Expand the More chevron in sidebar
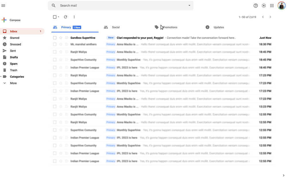The image size is (287, 179). 5,83
